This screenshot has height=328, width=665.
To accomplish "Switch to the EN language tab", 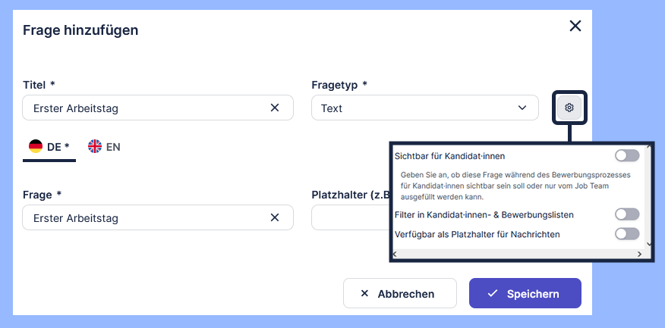I will point(104,147).
